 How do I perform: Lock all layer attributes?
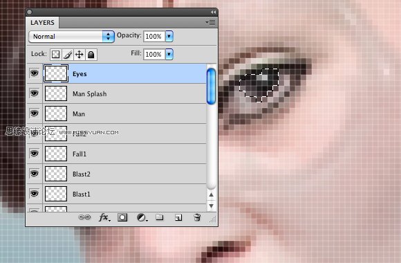(91, 54)
